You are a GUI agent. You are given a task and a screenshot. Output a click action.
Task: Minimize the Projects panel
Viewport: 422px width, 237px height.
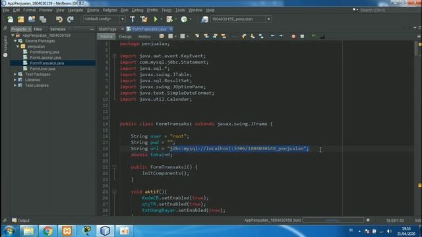pos(92,29)
